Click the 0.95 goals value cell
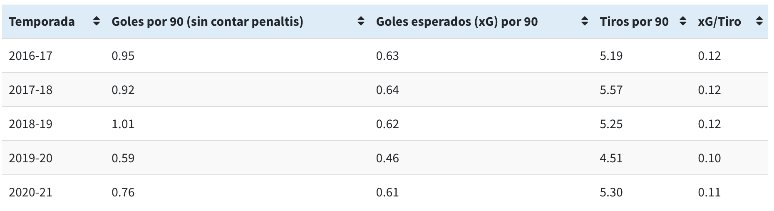The image size is (774, 211). coord(123,56)
